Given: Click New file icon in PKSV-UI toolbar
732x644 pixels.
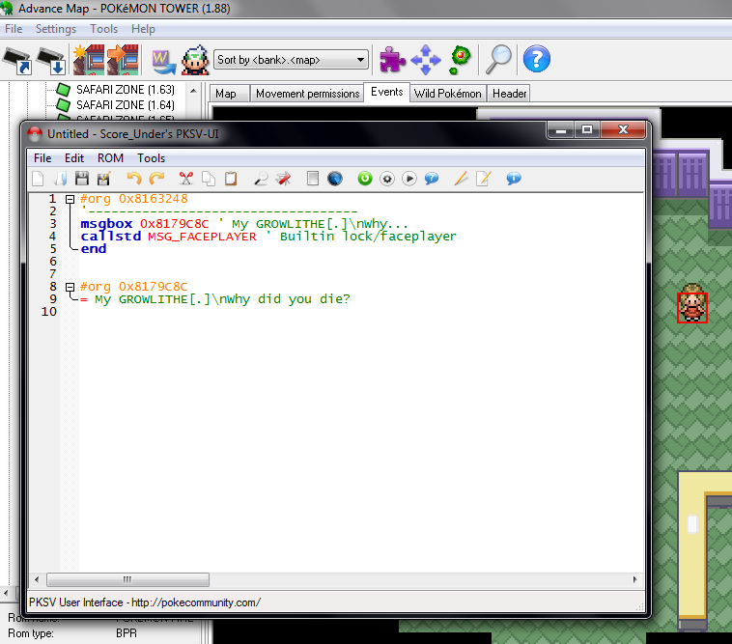Looking at the screenshot, I should pos(39,179).
